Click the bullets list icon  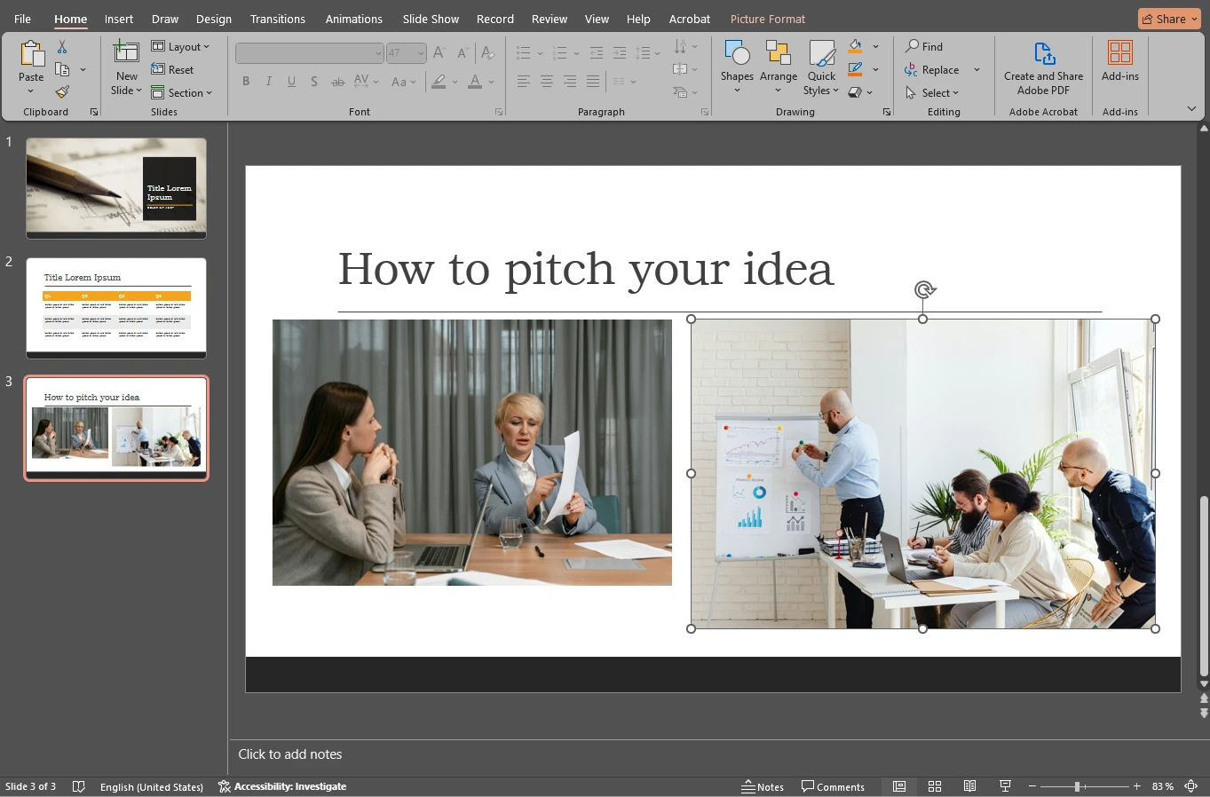point(525,53)
